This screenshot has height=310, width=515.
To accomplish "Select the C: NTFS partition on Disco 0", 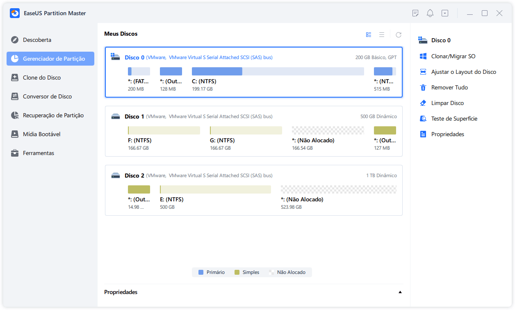I will [x=217, y=71].
